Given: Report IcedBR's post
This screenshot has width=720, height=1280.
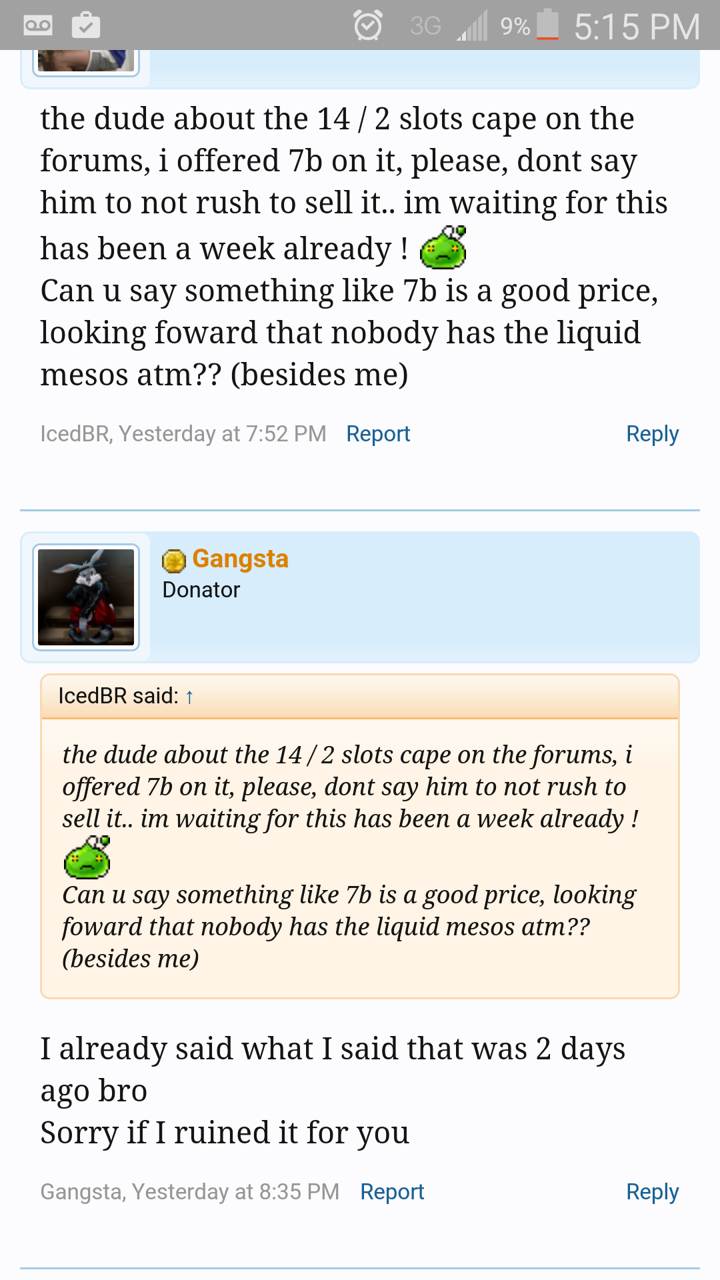Looking at the screenshot, I should [x=378, y=434].
